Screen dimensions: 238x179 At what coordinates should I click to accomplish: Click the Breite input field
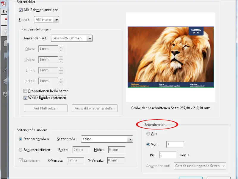(x=81, y=150)
